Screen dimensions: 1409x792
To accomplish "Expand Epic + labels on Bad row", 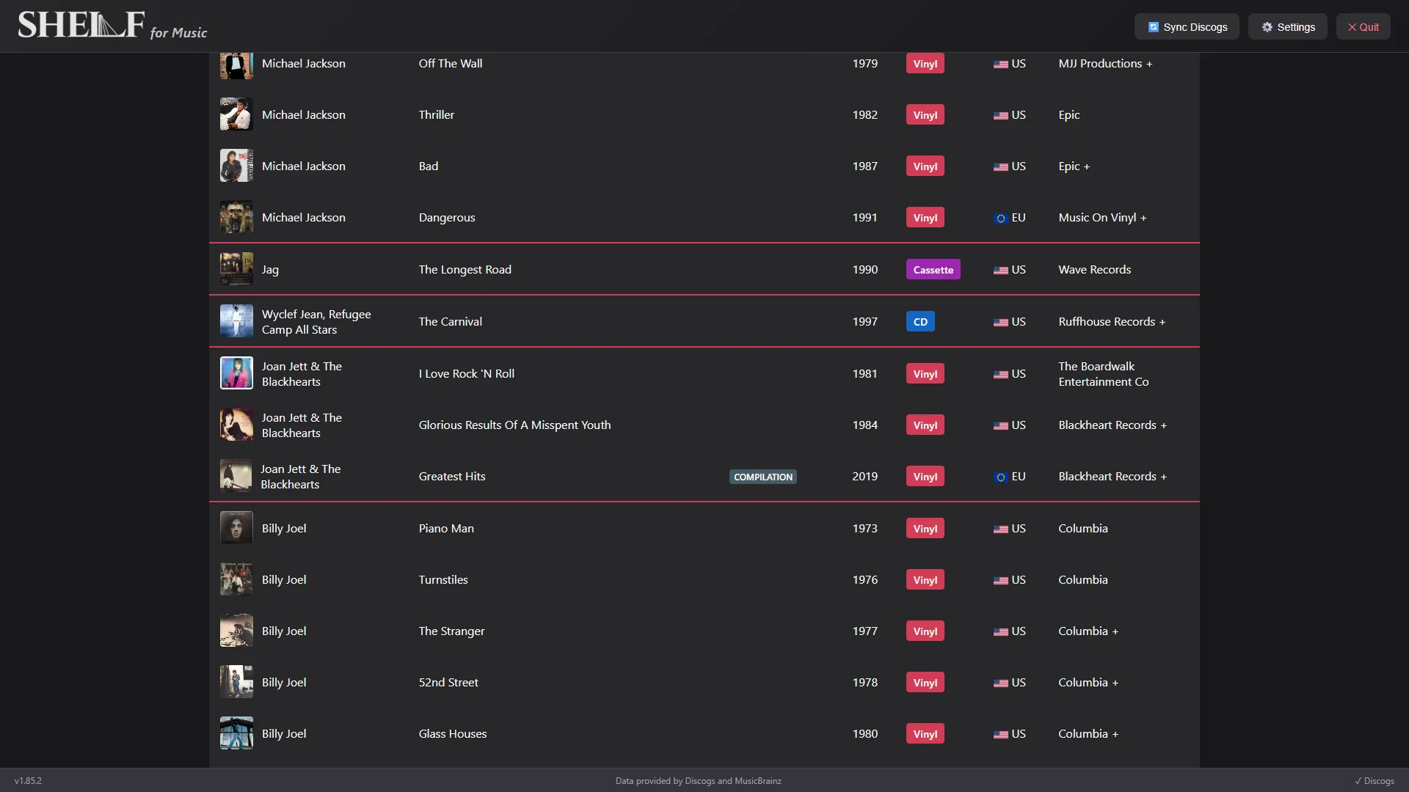I will 1074,166.
